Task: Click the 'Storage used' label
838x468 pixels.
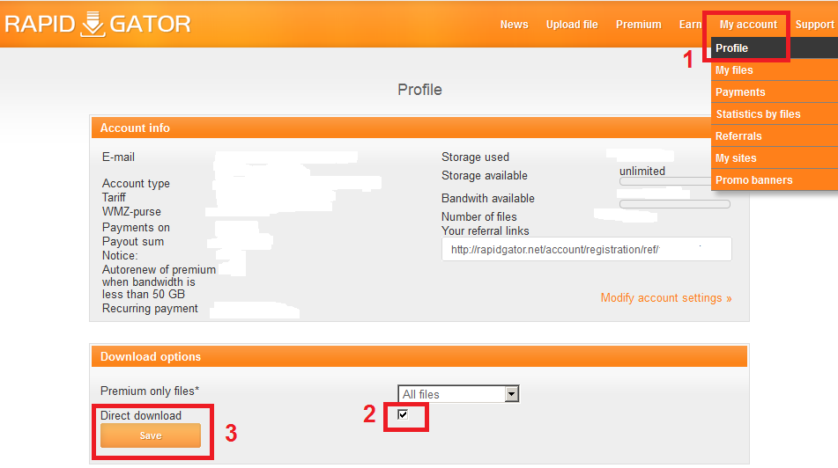Action: [x=475, y=157]
